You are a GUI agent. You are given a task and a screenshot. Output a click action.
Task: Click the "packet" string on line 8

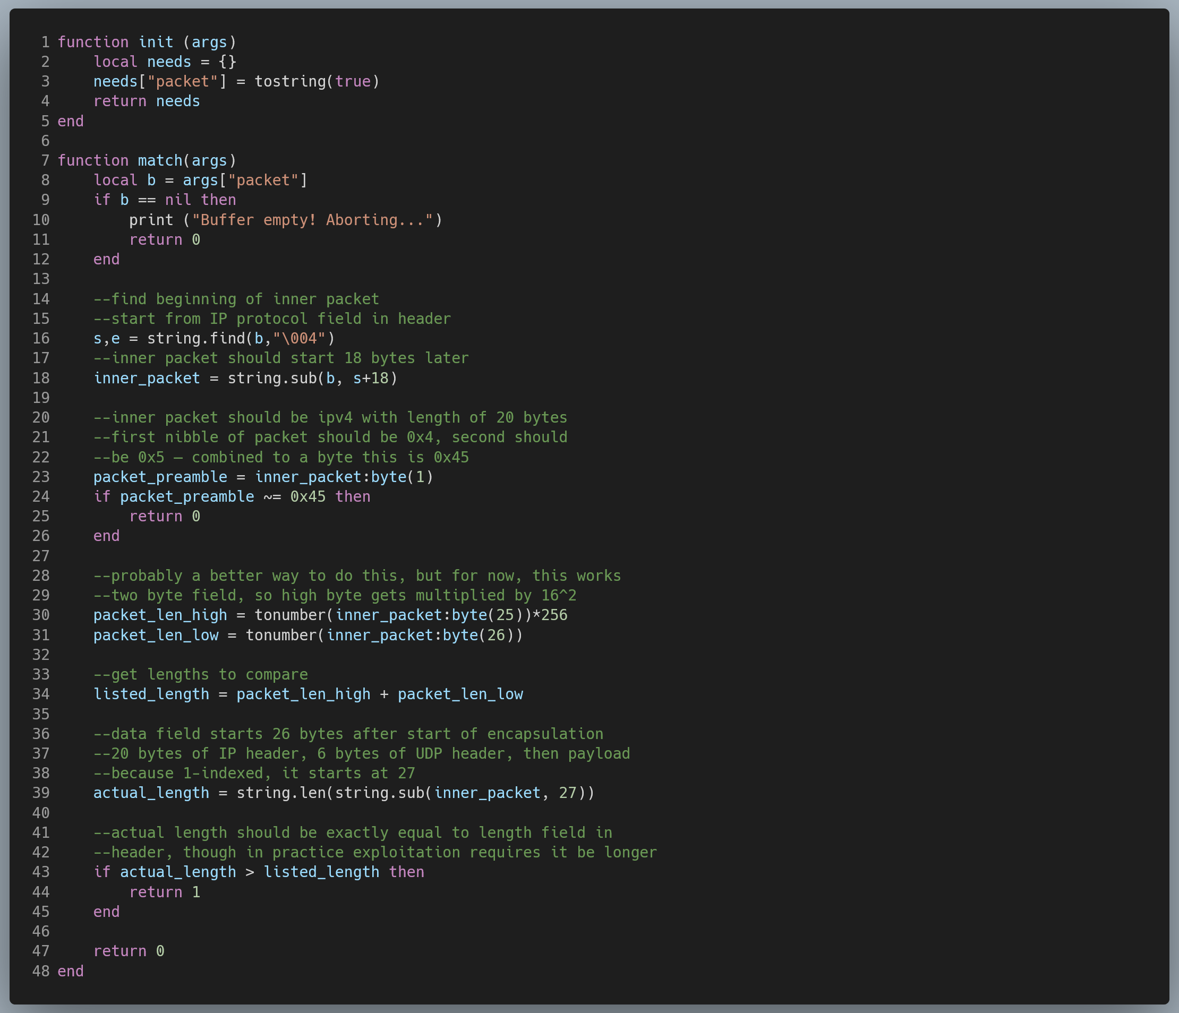[263, 181]
